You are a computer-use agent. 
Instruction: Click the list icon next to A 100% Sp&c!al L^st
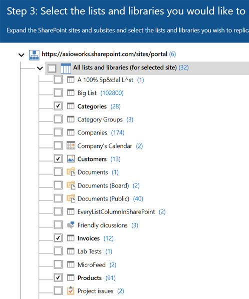coord(71,79)
